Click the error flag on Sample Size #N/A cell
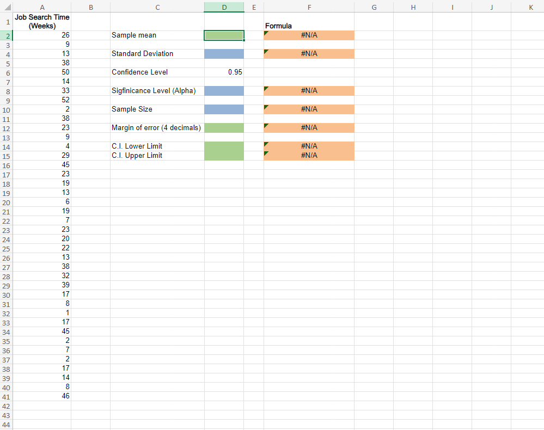This screenshot has width=544, height=430. click(x=266, y=107)
